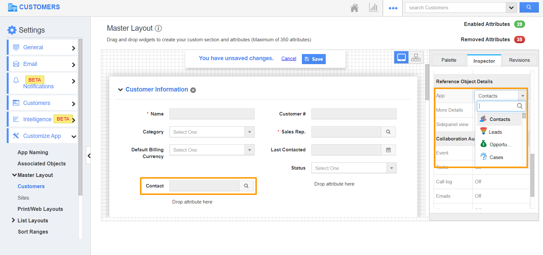Click the Customers sidebar card icon

[16, 103]
